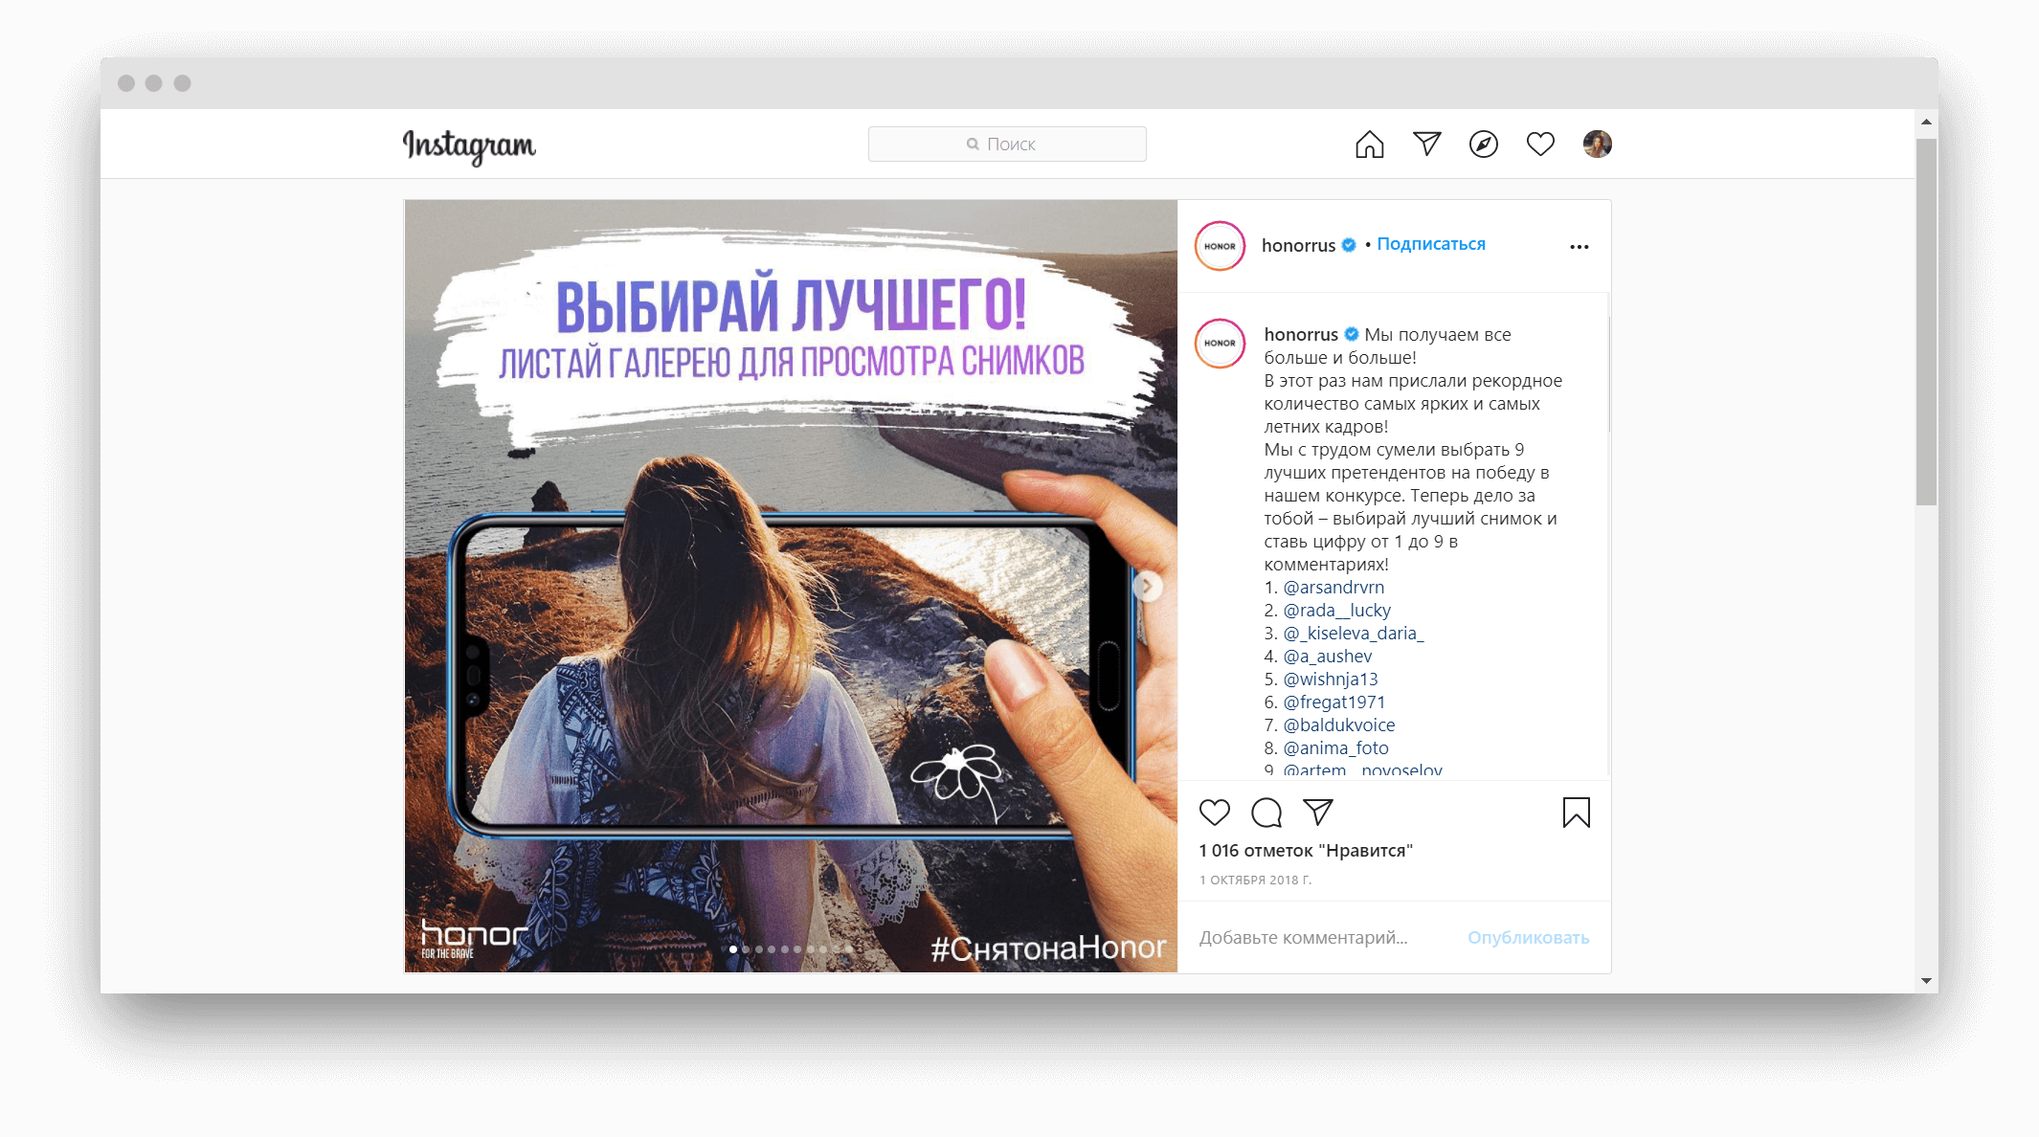The width and height of the screenshot is (2039, 1137).
Task: Click Опубликовать to post comment
Action: click(1528, 937)
